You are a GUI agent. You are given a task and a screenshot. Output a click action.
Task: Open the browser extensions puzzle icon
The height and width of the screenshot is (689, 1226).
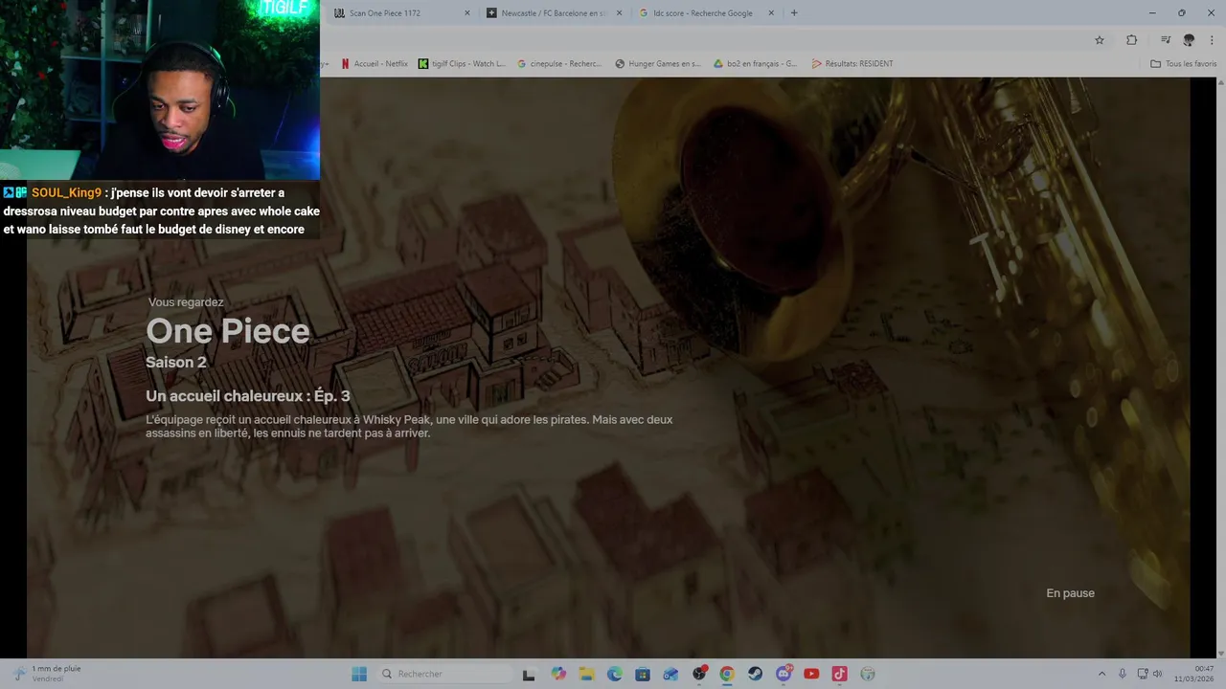pyautogui.click(x=1131, y=40)
